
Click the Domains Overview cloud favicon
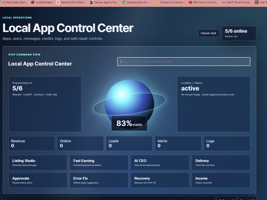(x=157, y=2)
